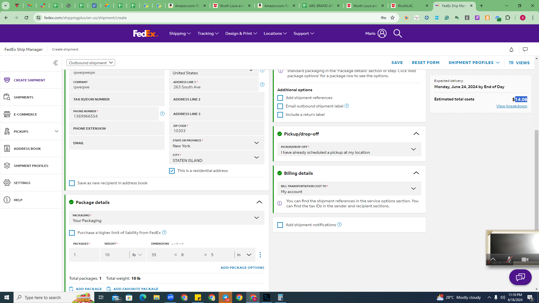Open the Shipping menu
The width and height of the screenshot is (539, 303).
[180, 33]
